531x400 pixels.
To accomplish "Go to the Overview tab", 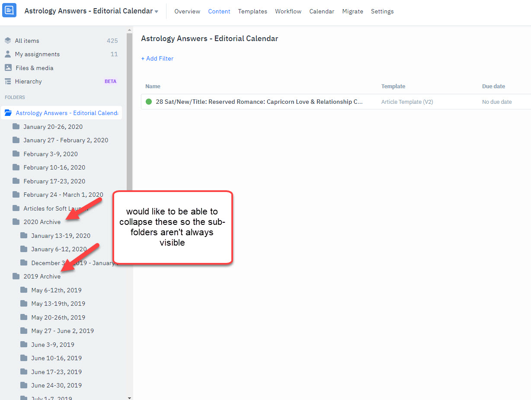I will pyautogui.click(x=187, y=12).
